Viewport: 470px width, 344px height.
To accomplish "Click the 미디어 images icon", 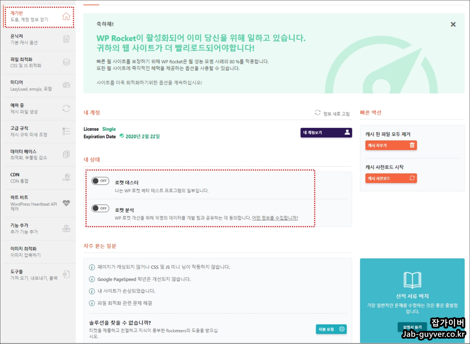I will pyautogui.click(x=66, y=85).
